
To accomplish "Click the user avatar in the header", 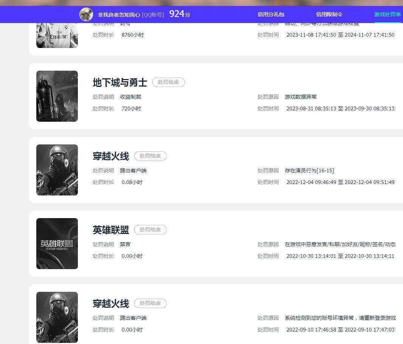I will [86, 14].
